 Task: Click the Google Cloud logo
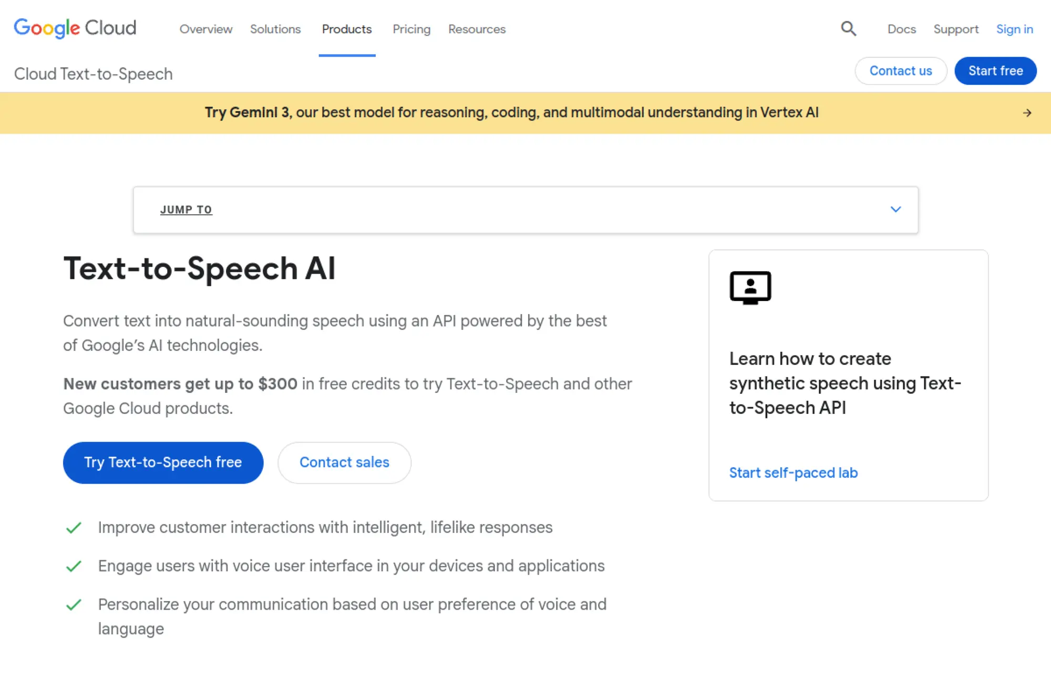(x=75, y=28)
